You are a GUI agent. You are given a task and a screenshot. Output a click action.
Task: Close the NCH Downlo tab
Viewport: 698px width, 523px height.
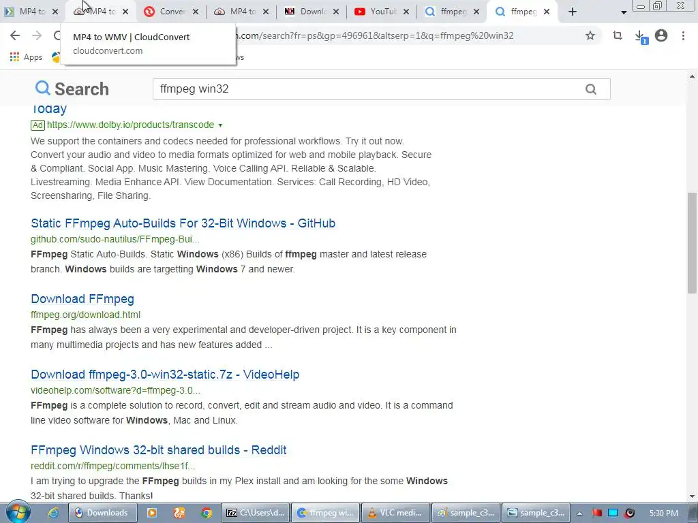[x=336, y=12]
